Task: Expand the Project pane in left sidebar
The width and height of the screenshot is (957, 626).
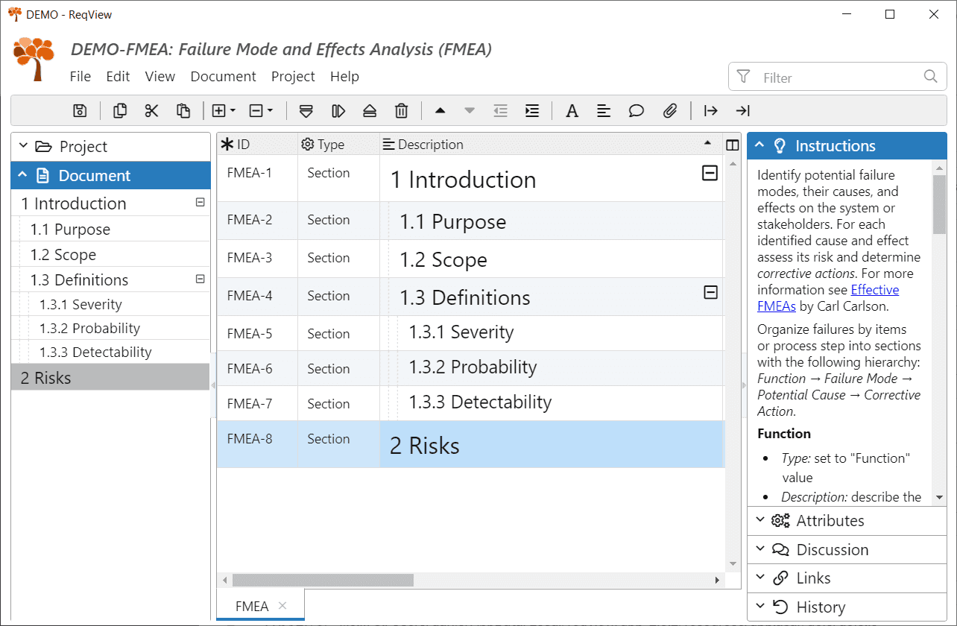Action: coord(111,147)
